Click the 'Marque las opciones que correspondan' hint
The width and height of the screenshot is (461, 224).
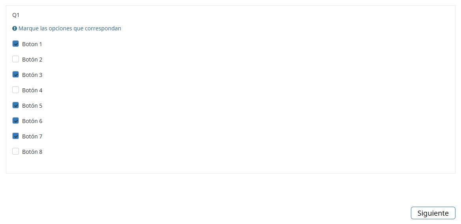click(x=70, y=28)
